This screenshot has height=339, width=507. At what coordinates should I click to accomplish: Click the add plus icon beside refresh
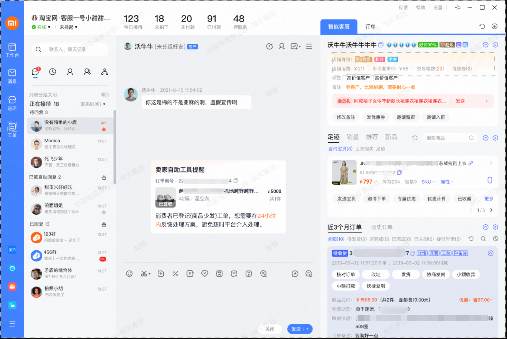494,26
